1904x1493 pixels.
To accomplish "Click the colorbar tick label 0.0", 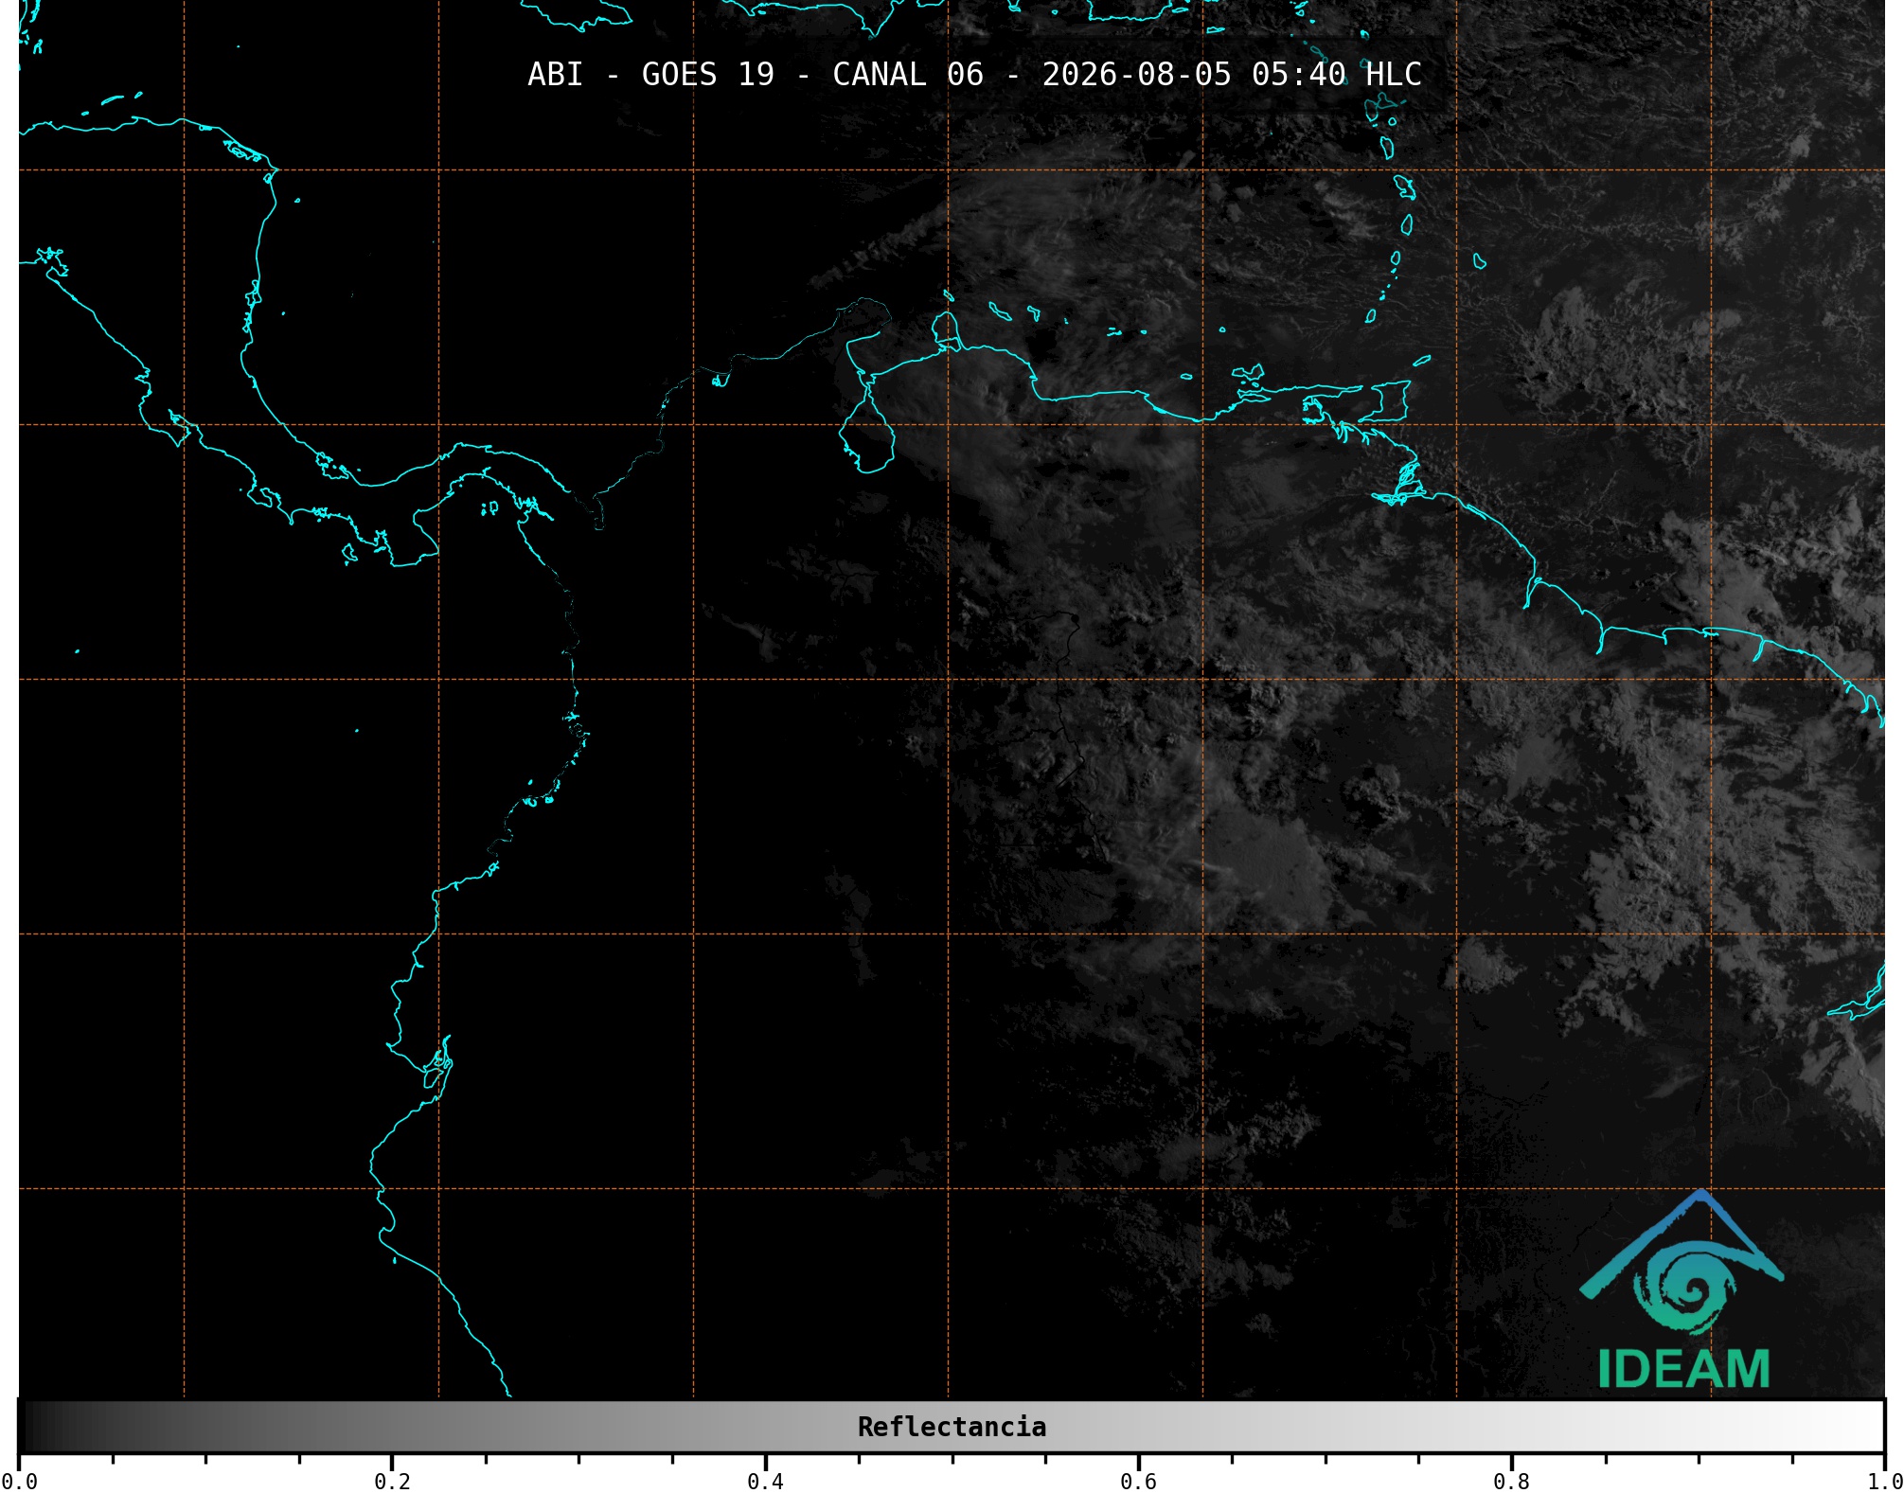I will pos(19,1482).
